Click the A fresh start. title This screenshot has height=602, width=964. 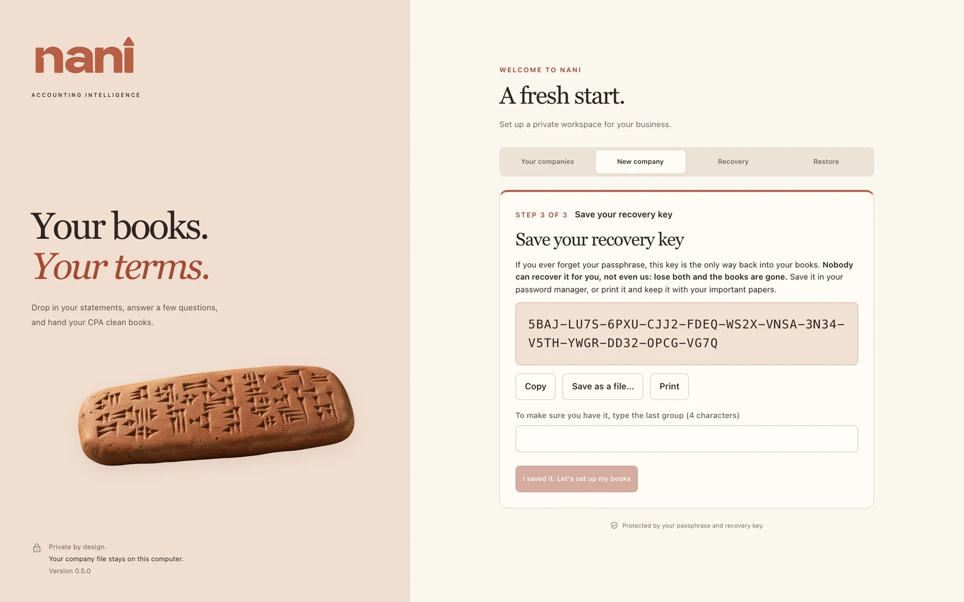click(562, 96)
